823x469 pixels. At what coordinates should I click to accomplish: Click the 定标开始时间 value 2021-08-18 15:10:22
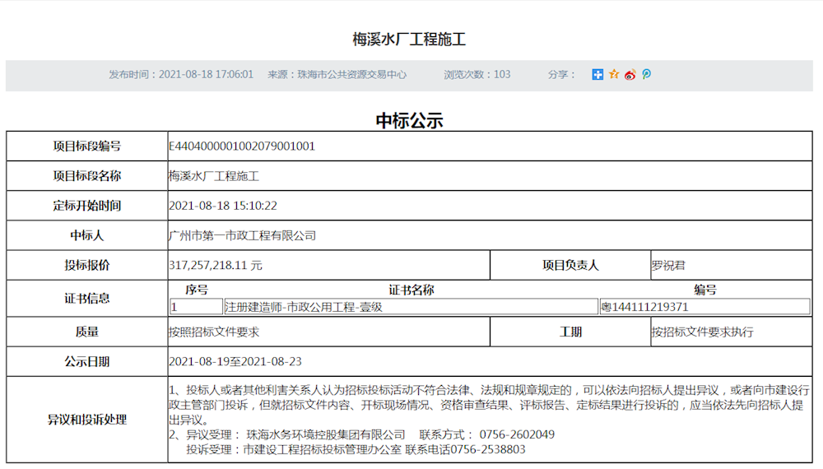pyautogui.click(x=223, y=206)
